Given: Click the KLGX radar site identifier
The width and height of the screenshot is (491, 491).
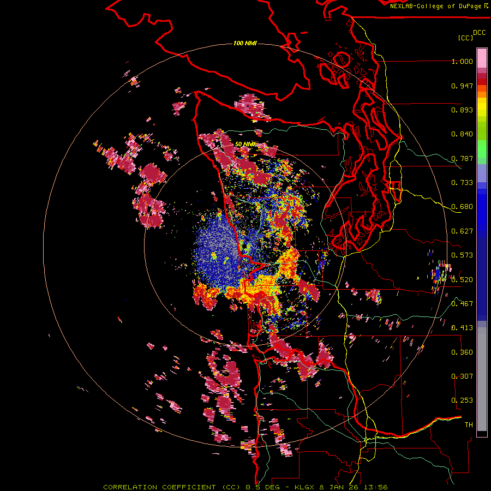Looking at the screenshot, I should click(x=306, y=487).
